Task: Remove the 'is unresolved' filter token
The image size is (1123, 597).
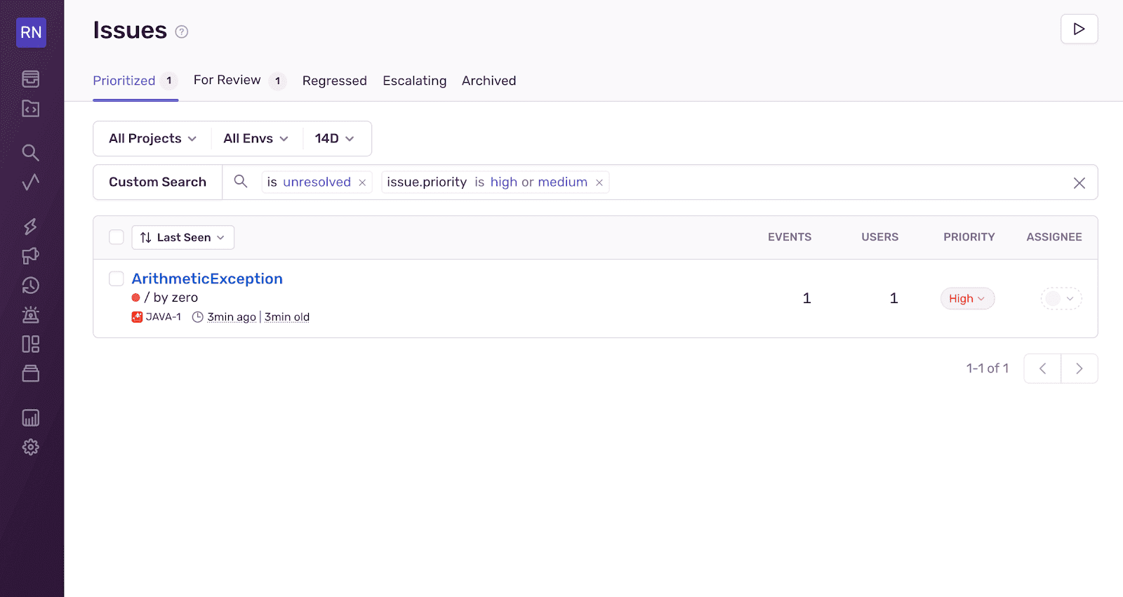Action: pyautogui.click(x=362, y=183)
